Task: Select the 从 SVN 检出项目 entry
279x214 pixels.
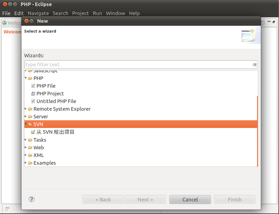Action: (55, 132)
